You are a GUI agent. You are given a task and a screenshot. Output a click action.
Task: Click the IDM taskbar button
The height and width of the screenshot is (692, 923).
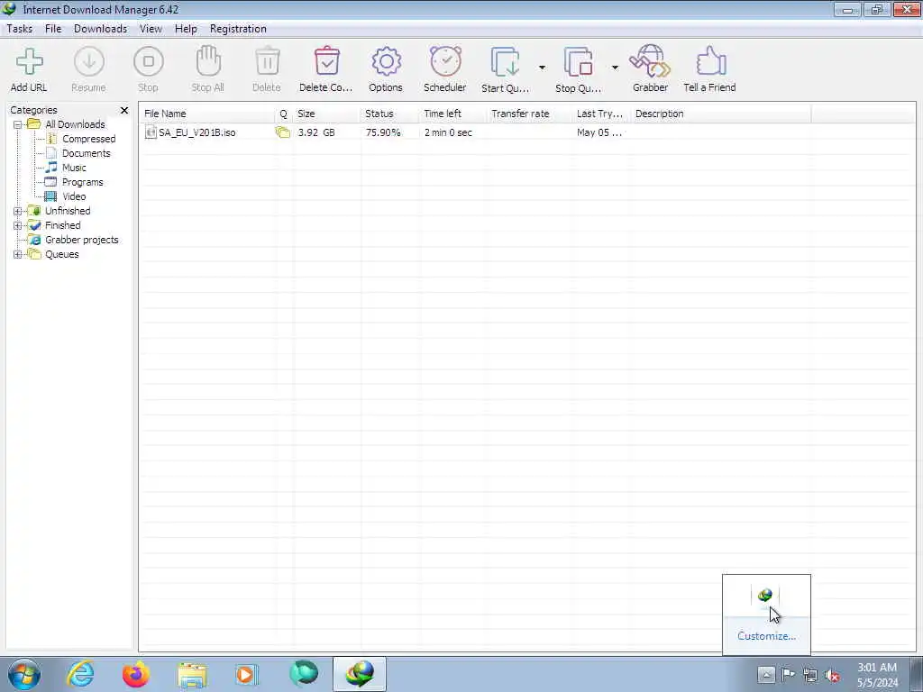tap(360, 674)
